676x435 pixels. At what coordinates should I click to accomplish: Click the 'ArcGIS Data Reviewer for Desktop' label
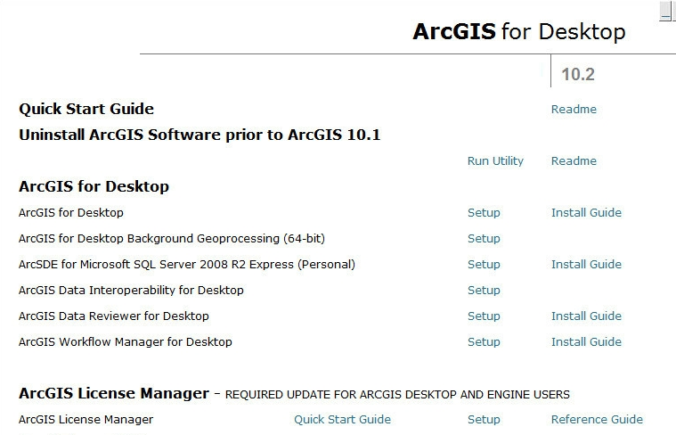click(114, 316)
